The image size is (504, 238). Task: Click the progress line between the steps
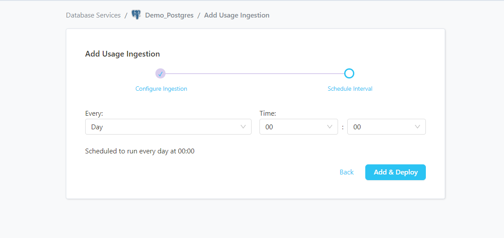point(255,74)
